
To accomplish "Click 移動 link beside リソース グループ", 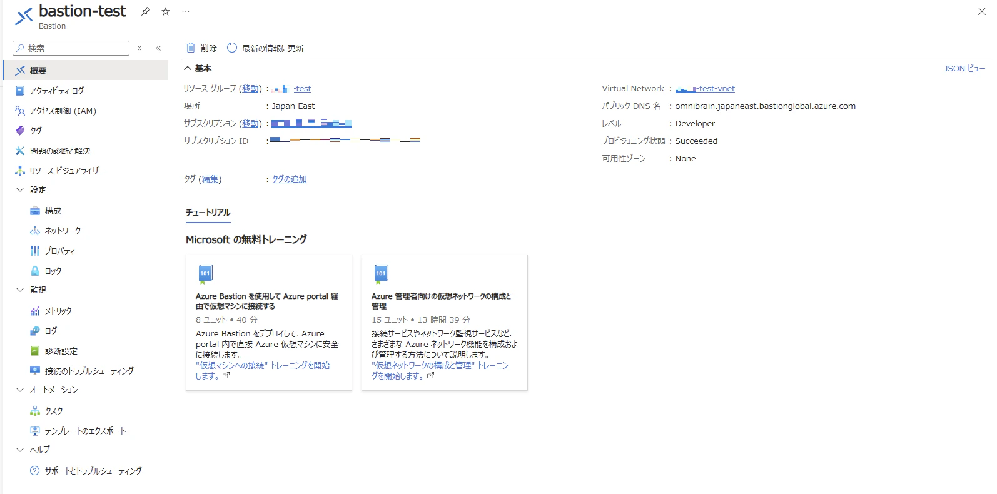I will (x=250, y=89).
